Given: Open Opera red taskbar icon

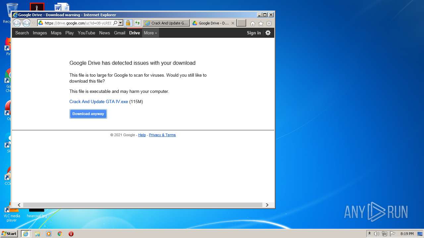Looking at the screenshot, I should tap(71, 234).
